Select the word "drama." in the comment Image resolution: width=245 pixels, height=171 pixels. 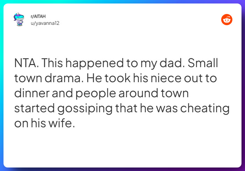point(64,78)
